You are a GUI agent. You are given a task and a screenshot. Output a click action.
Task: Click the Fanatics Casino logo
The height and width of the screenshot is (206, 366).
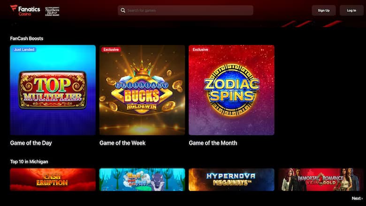pos(25,10)
